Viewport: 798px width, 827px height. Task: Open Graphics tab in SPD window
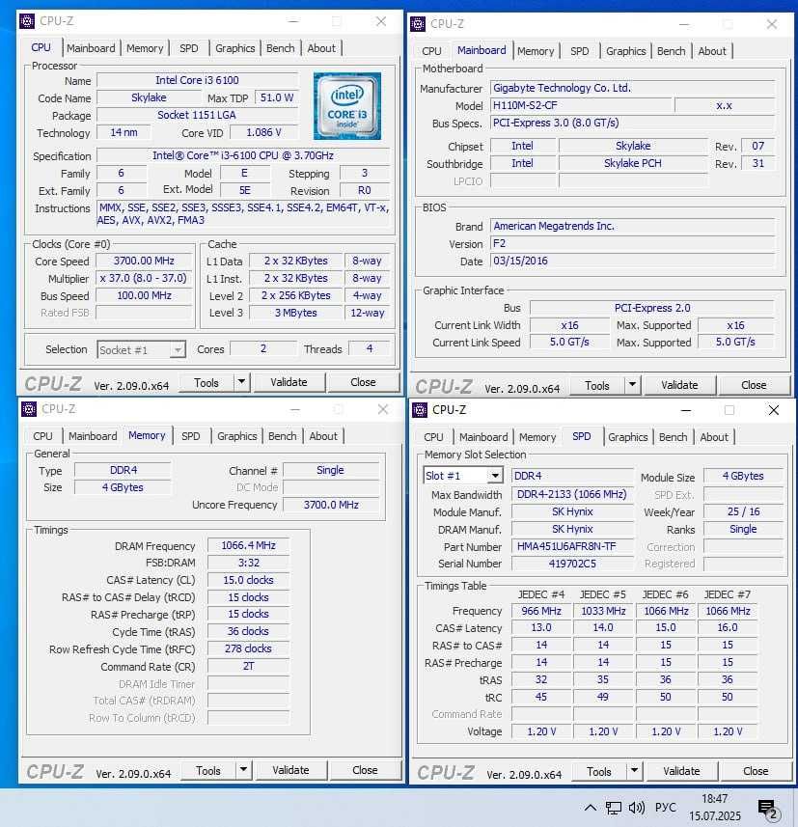(627, 437)
